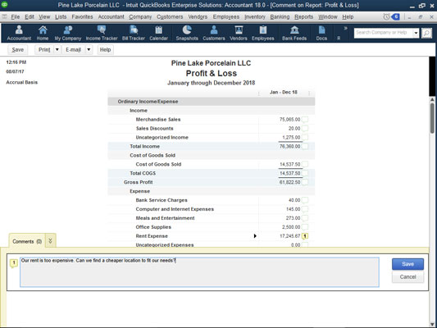Click in the comment text box

pyautogui.click(x=199, y=272)
